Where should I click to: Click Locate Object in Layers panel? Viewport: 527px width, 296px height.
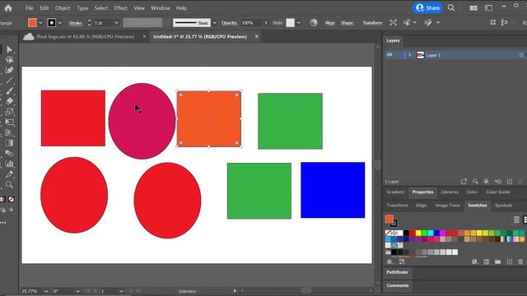475,181
